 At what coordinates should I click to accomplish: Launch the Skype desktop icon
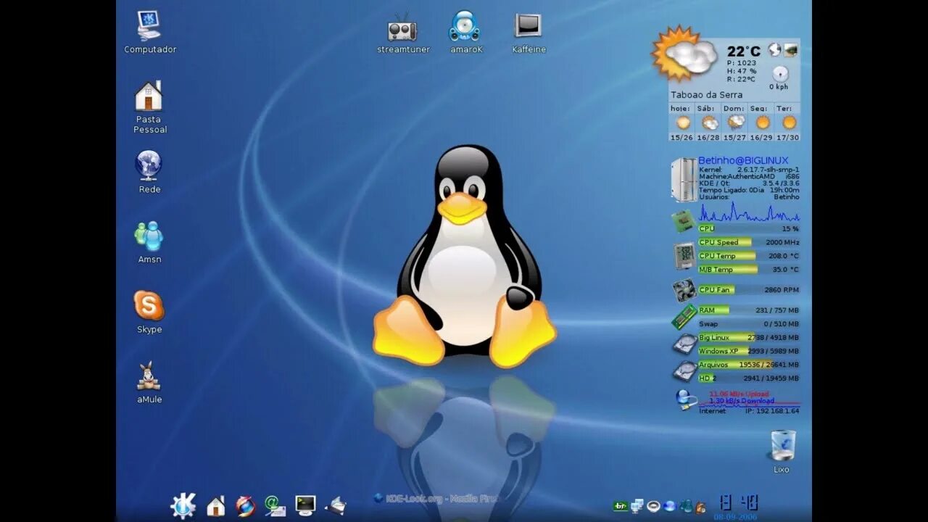pos(149,312)
